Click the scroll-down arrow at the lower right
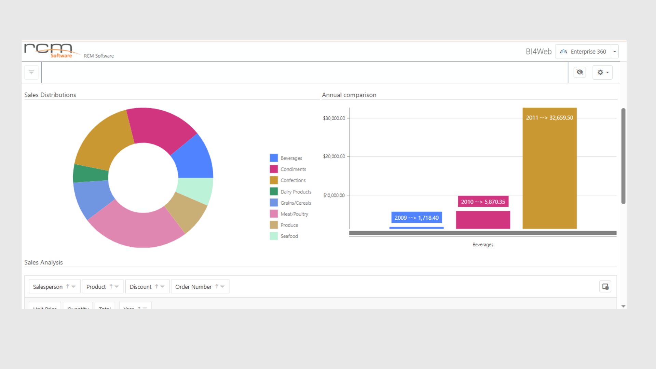Image resolution: width=656 pixels, height=369 pixels. point(623,306)
